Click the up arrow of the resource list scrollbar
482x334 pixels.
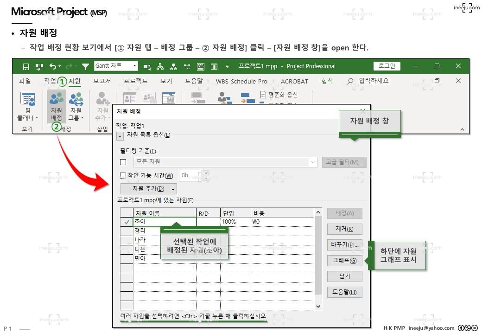click(318, 212)
